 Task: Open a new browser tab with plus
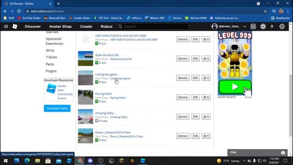click(58, 4)
